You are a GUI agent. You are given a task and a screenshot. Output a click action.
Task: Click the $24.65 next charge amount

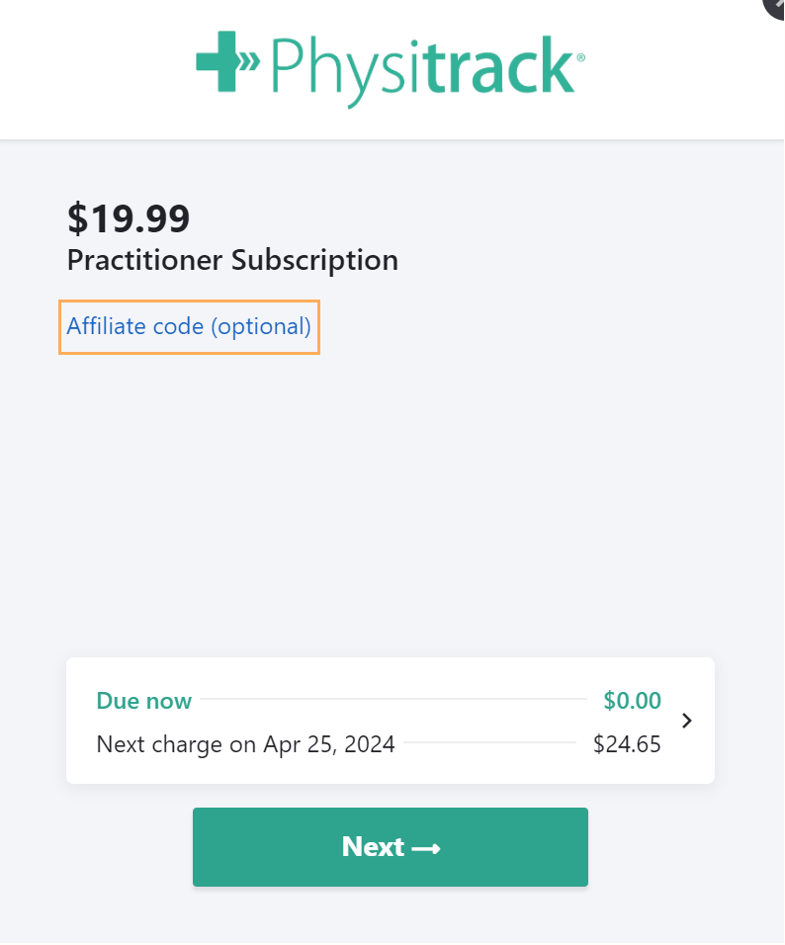[x=627, y=744]
